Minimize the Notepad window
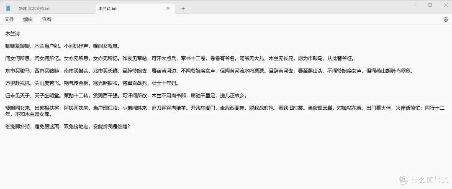This screenshot has width=452, height=189. [415, 5]
